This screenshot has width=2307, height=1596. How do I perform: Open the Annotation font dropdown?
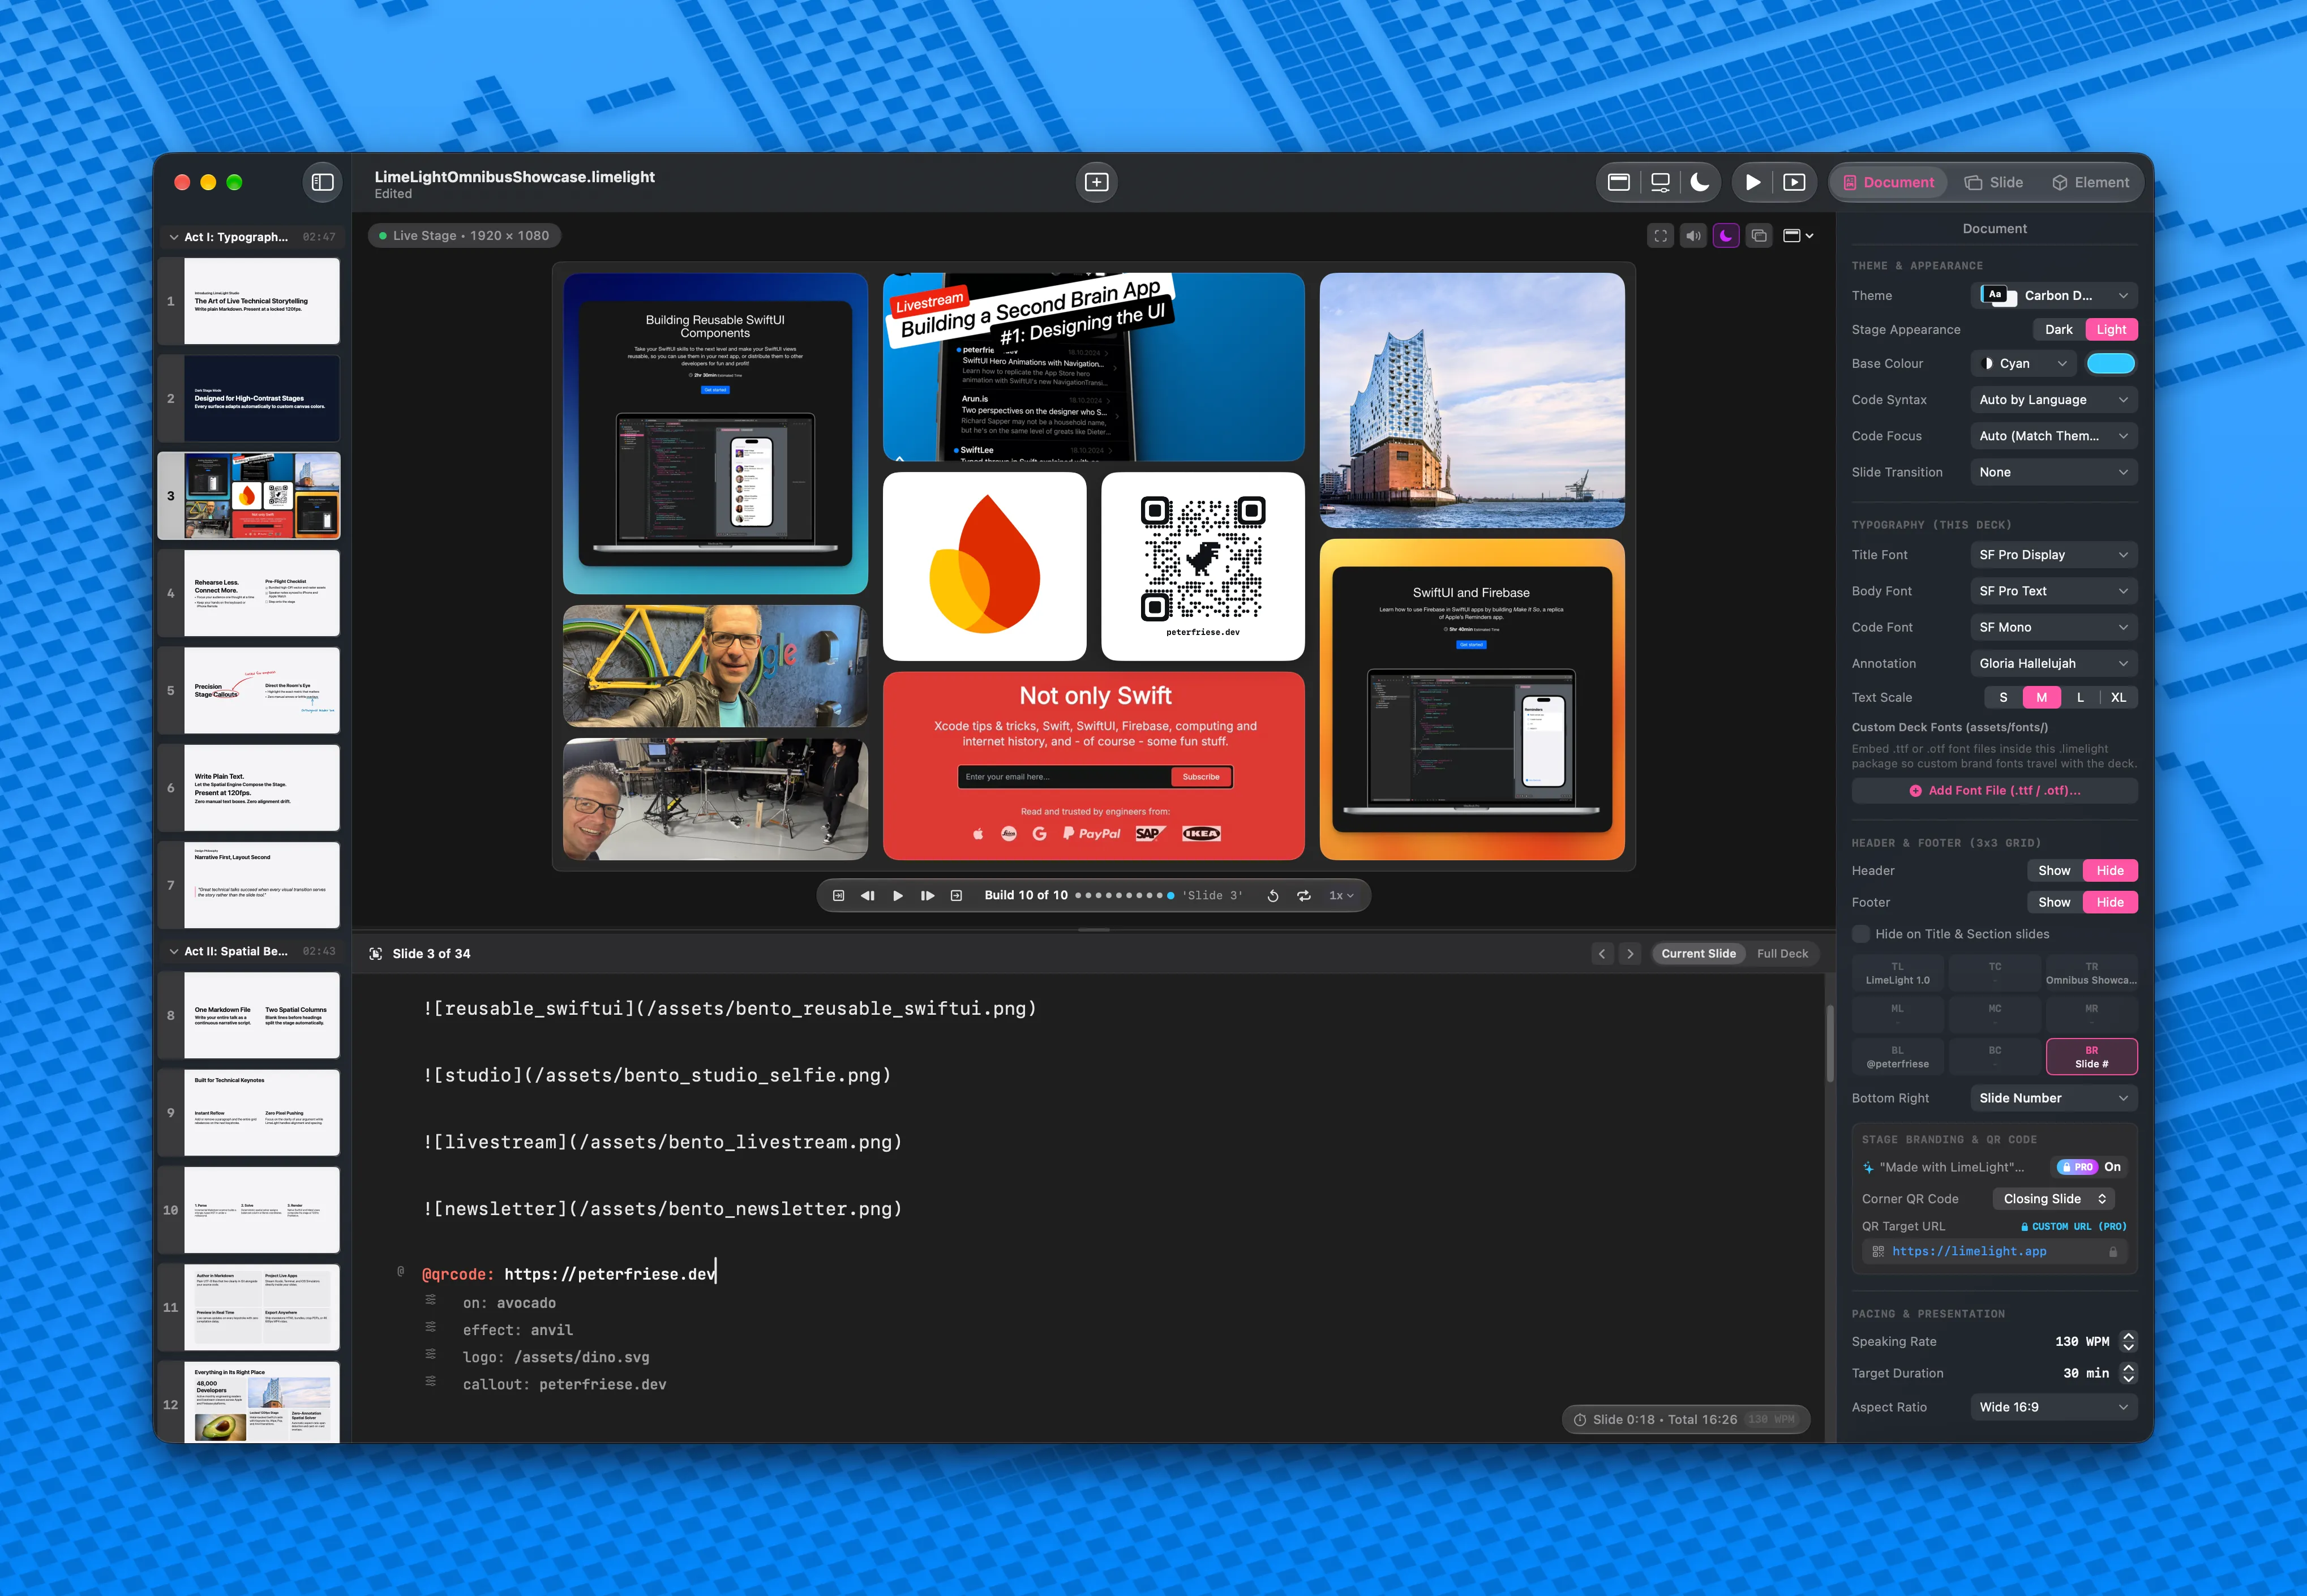click(2054, 664)
